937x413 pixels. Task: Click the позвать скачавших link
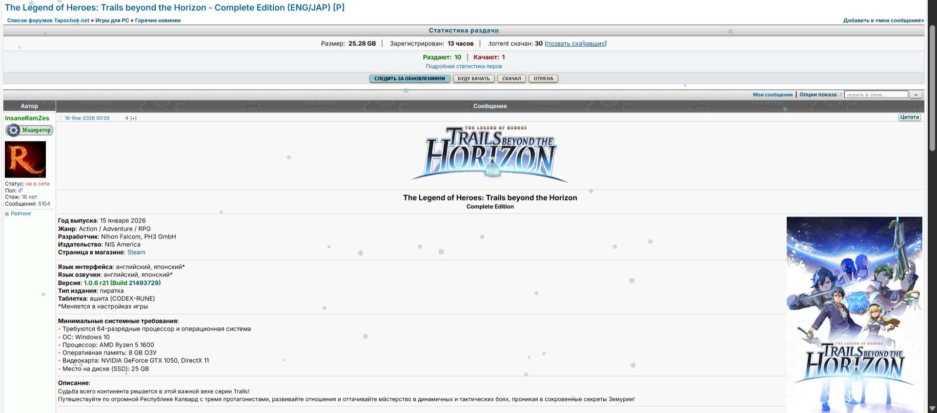[576, 43]
